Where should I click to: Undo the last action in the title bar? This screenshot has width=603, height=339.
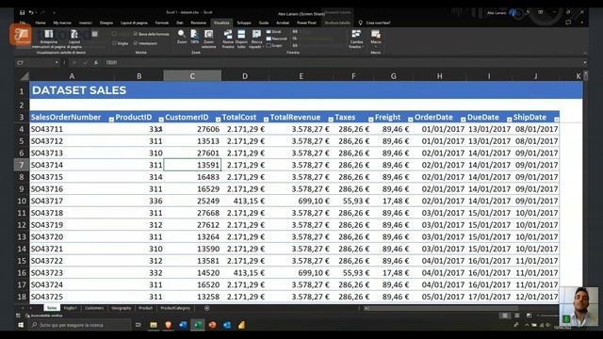click(x=31, y=12)
